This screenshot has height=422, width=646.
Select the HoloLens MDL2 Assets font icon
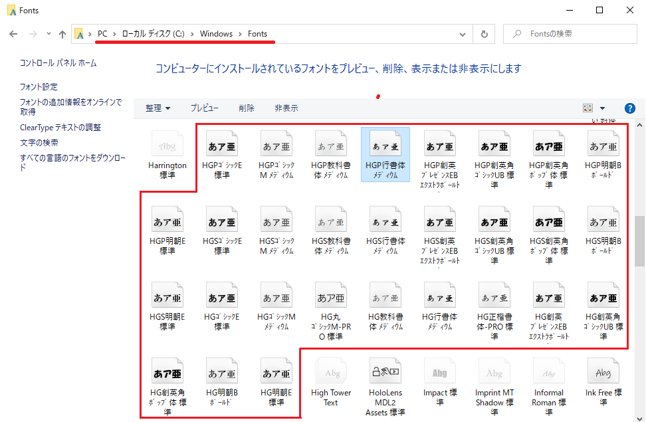click(385, 371)
